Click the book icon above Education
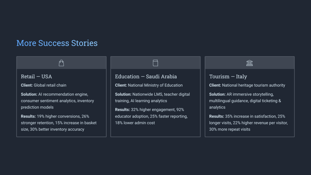The image size is (311, 175). click(x=155, y=63)
